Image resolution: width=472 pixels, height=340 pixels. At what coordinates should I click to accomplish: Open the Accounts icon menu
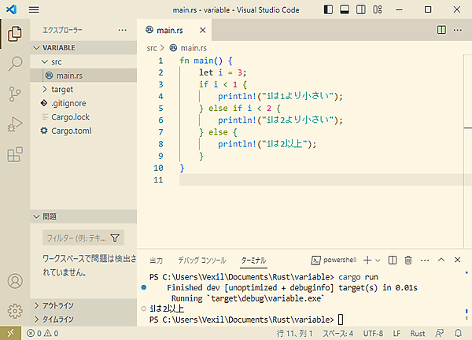click(x=14, y=281)
